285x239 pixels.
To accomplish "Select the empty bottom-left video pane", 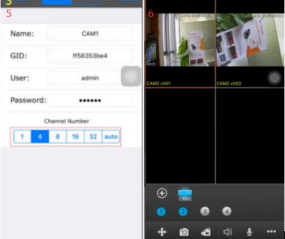I will point(180,136).
